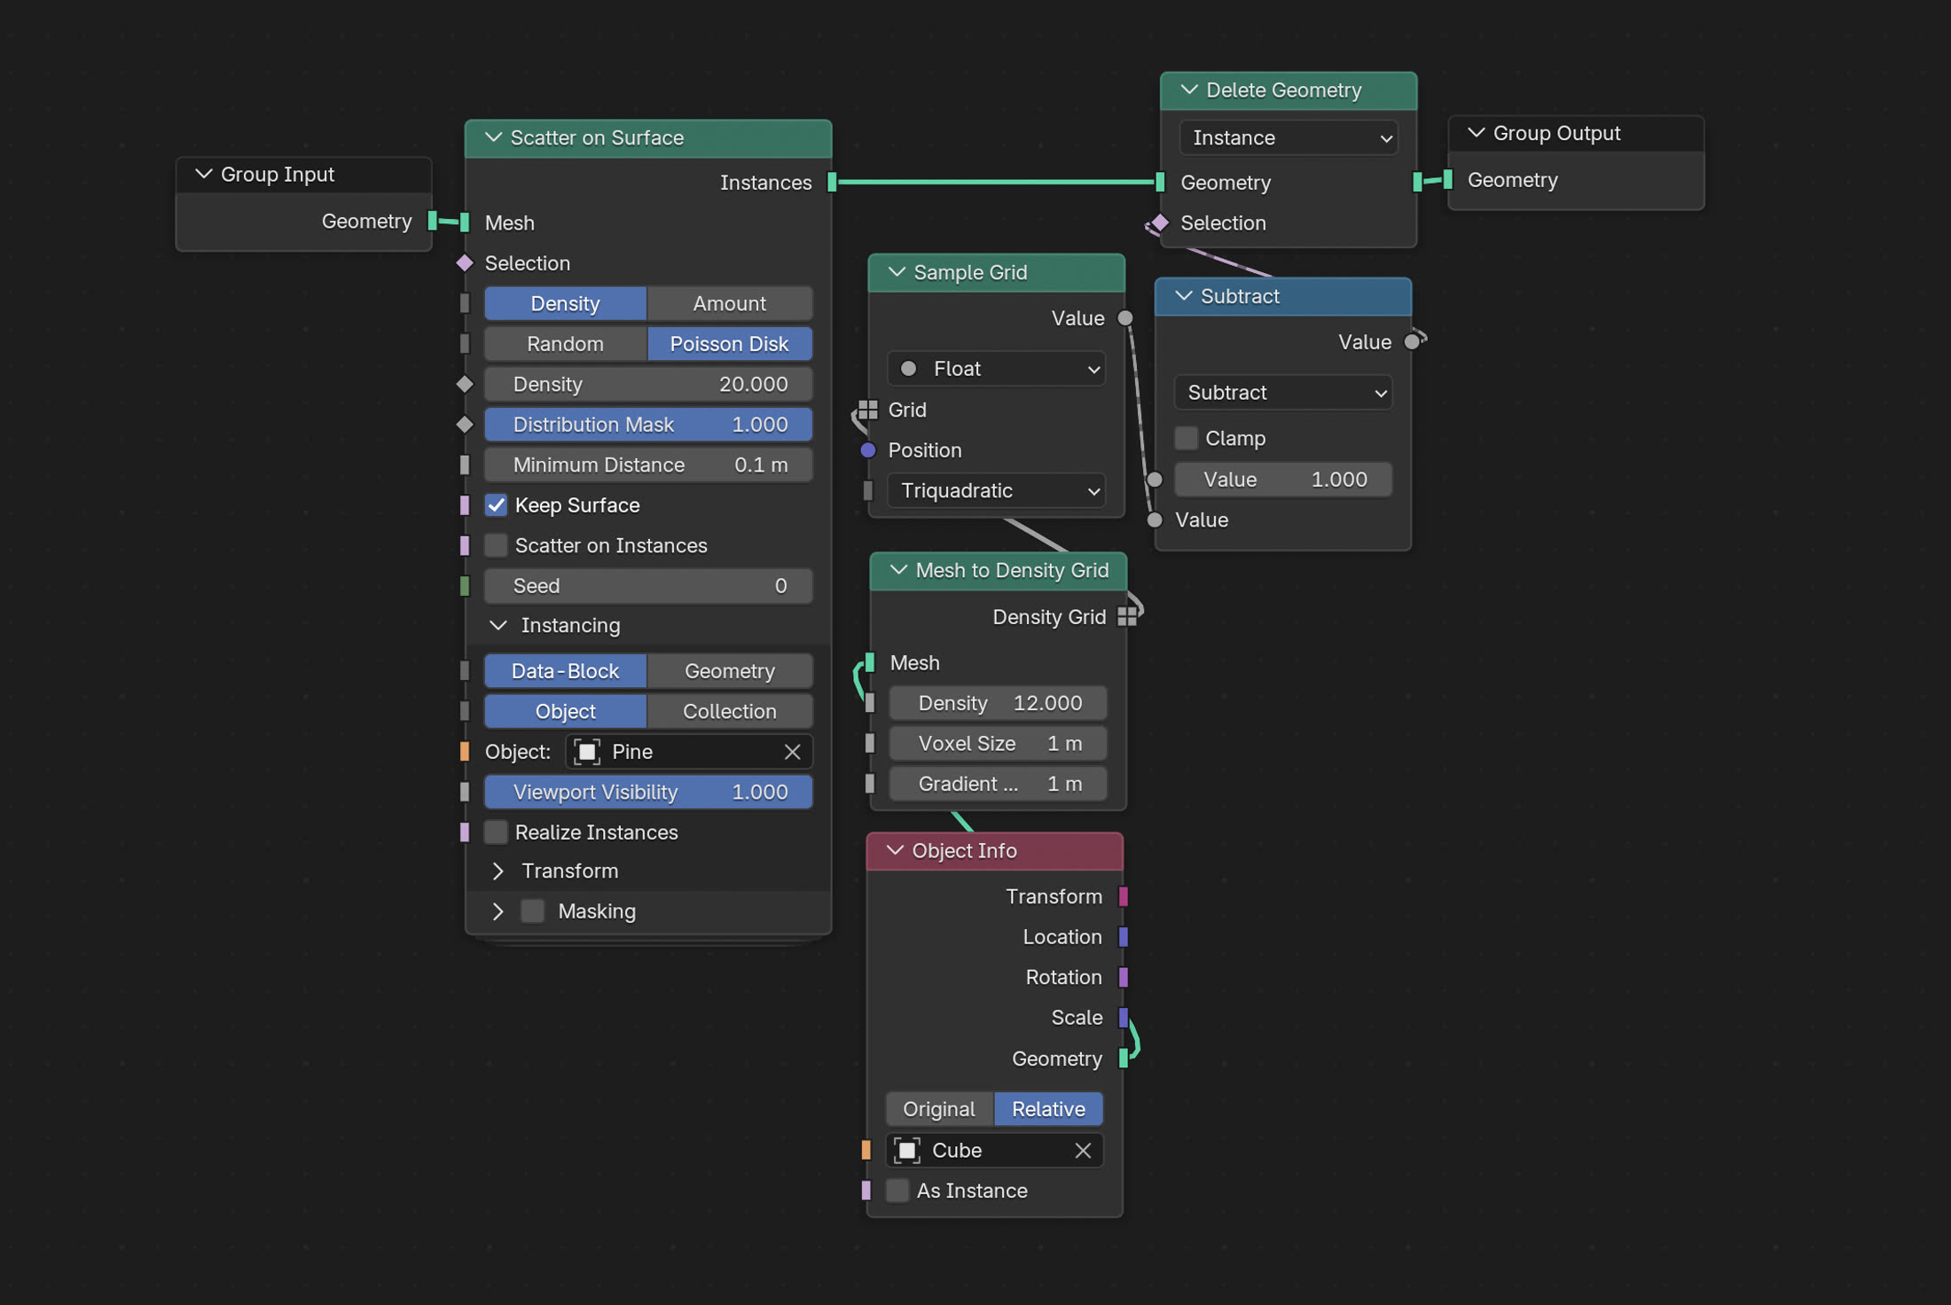
Task: Clear the Cube object with X icon
Action: click(1083, 1150)
